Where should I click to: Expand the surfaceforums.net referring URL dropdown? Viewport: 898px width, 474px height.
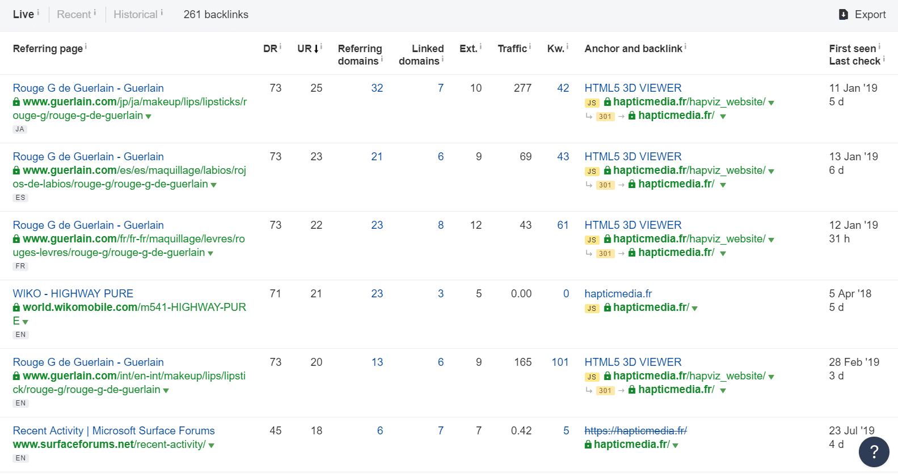(212, 446)
